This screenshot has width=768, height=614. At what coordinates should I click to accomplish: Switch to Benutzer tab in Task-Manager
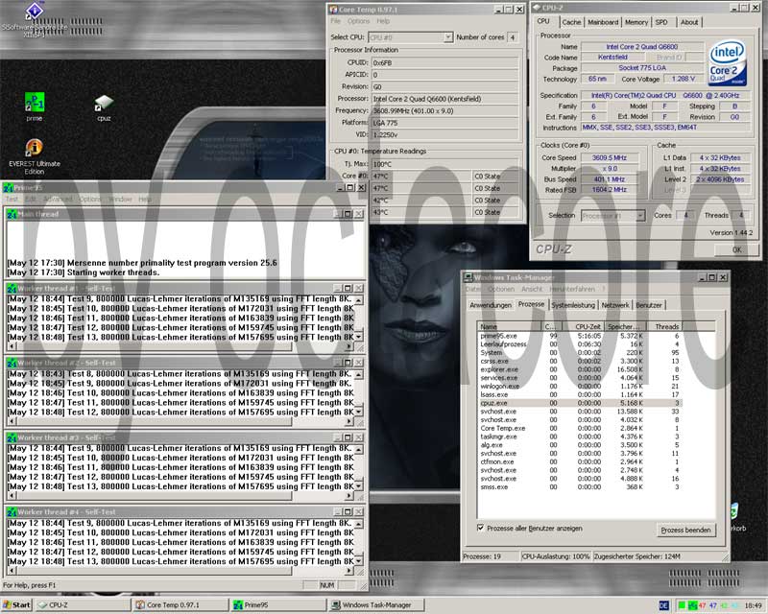(649, 305)
